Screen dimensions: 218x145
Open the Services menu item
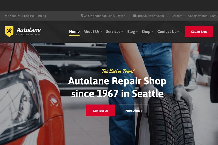tap(113, 32)
